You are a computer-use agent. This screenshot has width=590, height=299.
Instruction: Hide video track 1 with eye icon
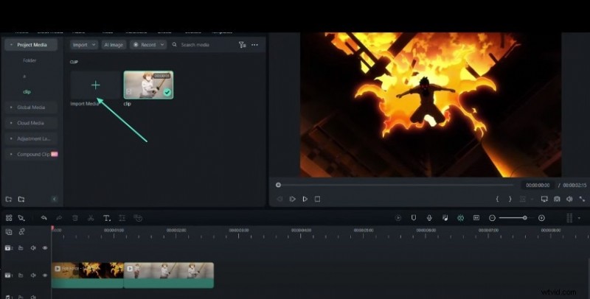pyautogui.click(x=45, y=275)
